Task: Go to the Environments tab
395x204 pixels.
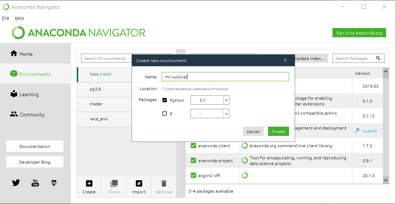Action: (x=35, y=74)
